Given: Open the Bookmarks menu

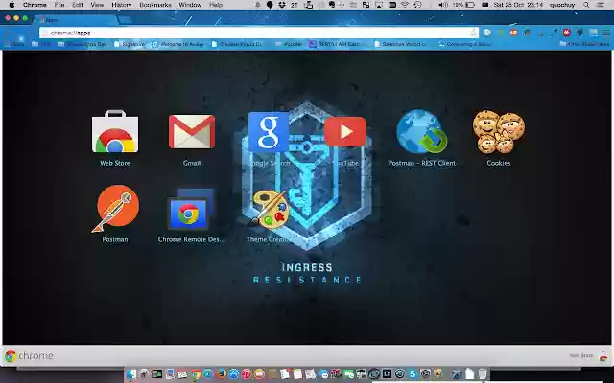Looking at the screenshot, I should (x=155, y=5).
